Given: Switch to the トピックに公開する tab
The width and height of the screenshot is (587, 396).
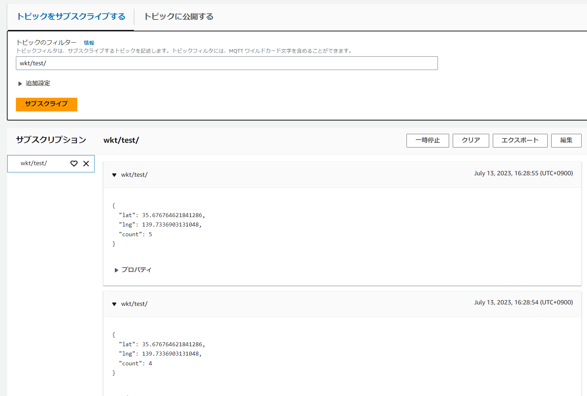Looking at the screenshot, I should [178, 17].
